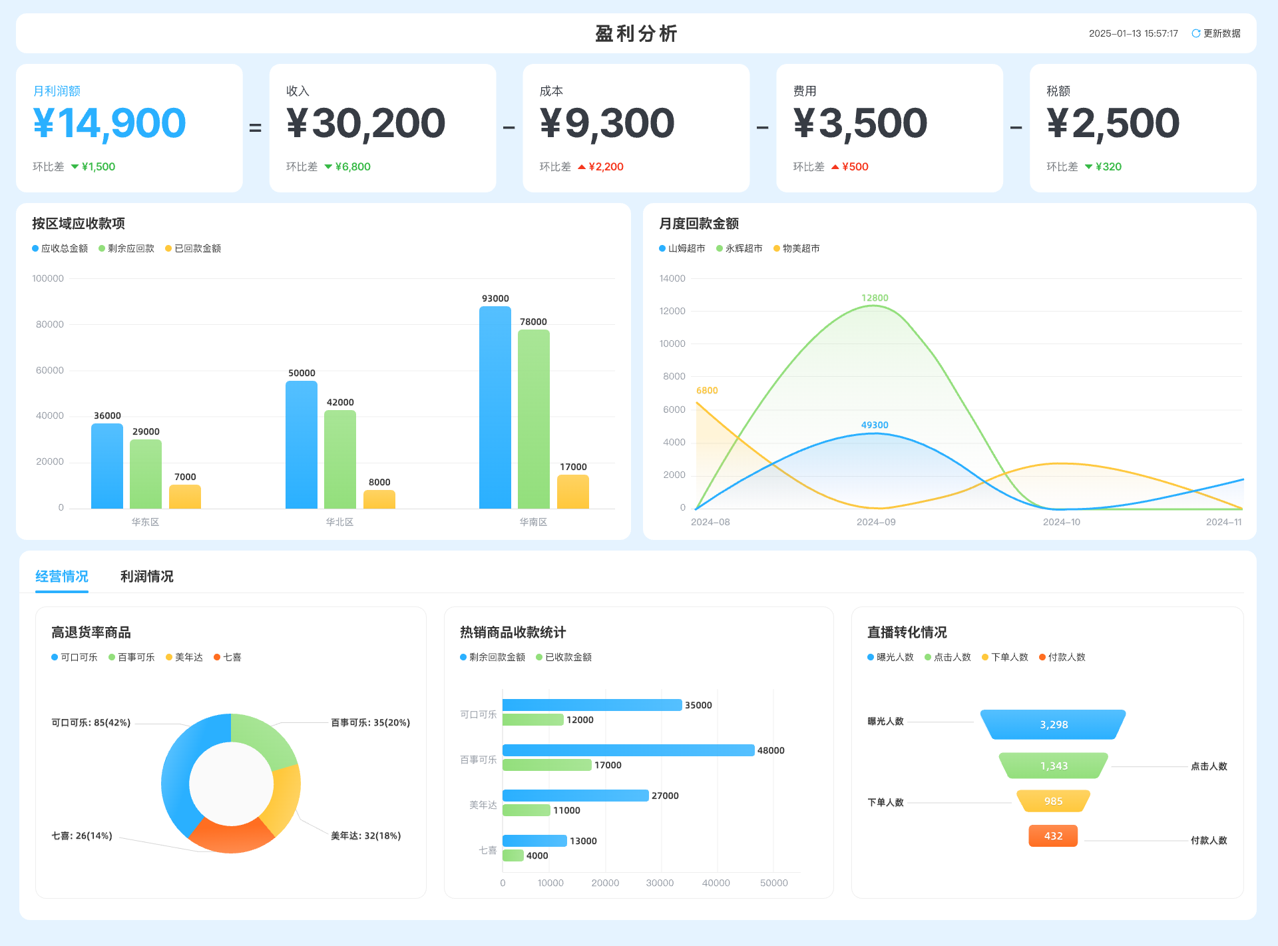Screen dimensions: 1278x946
Task: Toggle 付款人数 legend in funnel chart
Action: (x=1062, y=657)
